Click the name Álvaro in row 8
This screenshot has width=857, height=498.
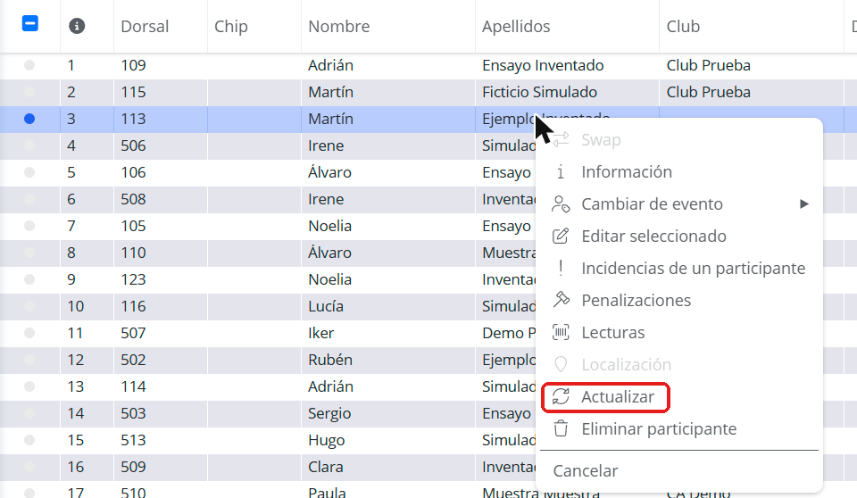pos(329,253)
